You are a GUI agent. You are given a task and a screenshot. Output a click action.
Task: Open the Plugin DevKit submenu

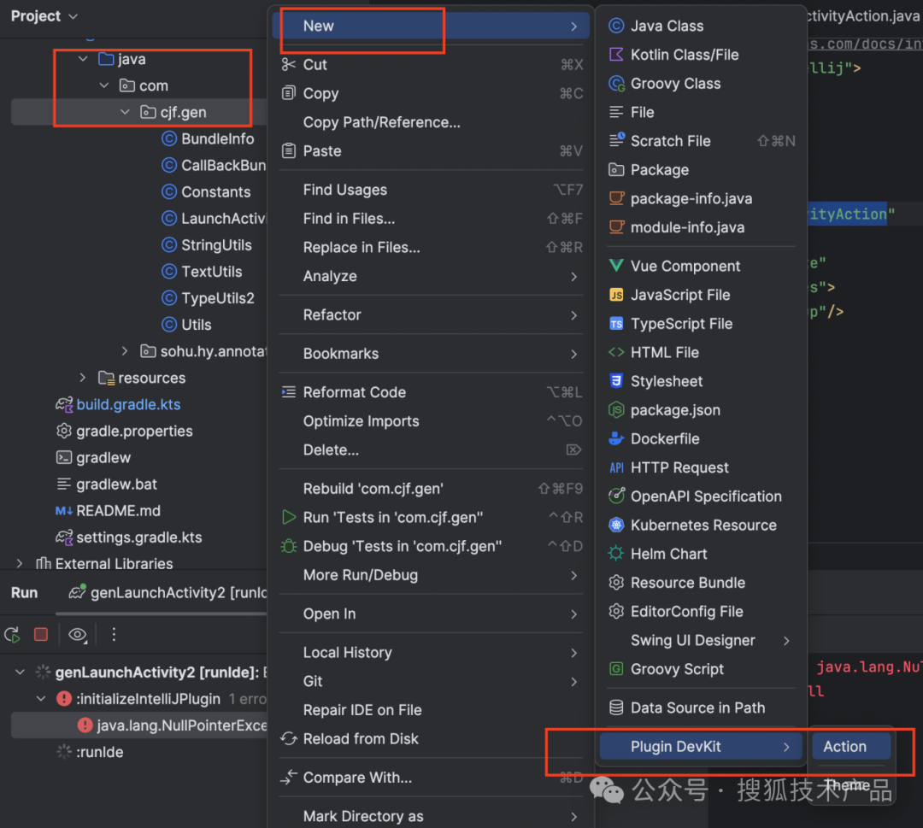701,746
